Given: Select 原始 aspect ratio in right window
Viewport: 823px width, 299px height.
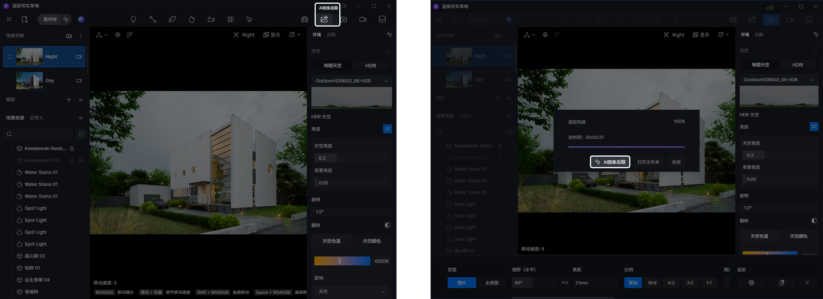Looking at the screenshot, I should (x=633, y=283).
